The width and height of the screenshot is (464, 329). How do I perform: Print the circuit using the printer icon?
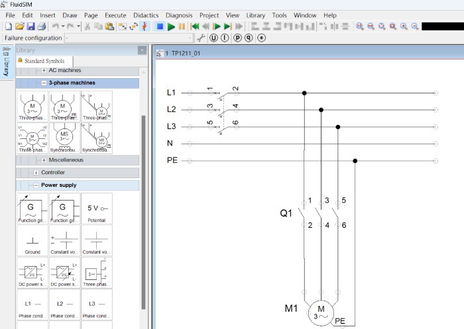(41, 26)
